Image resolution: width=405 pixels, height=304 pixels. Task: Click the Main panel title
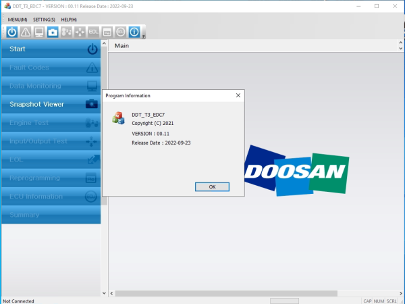pyautogui.click(x=122, y=46)
